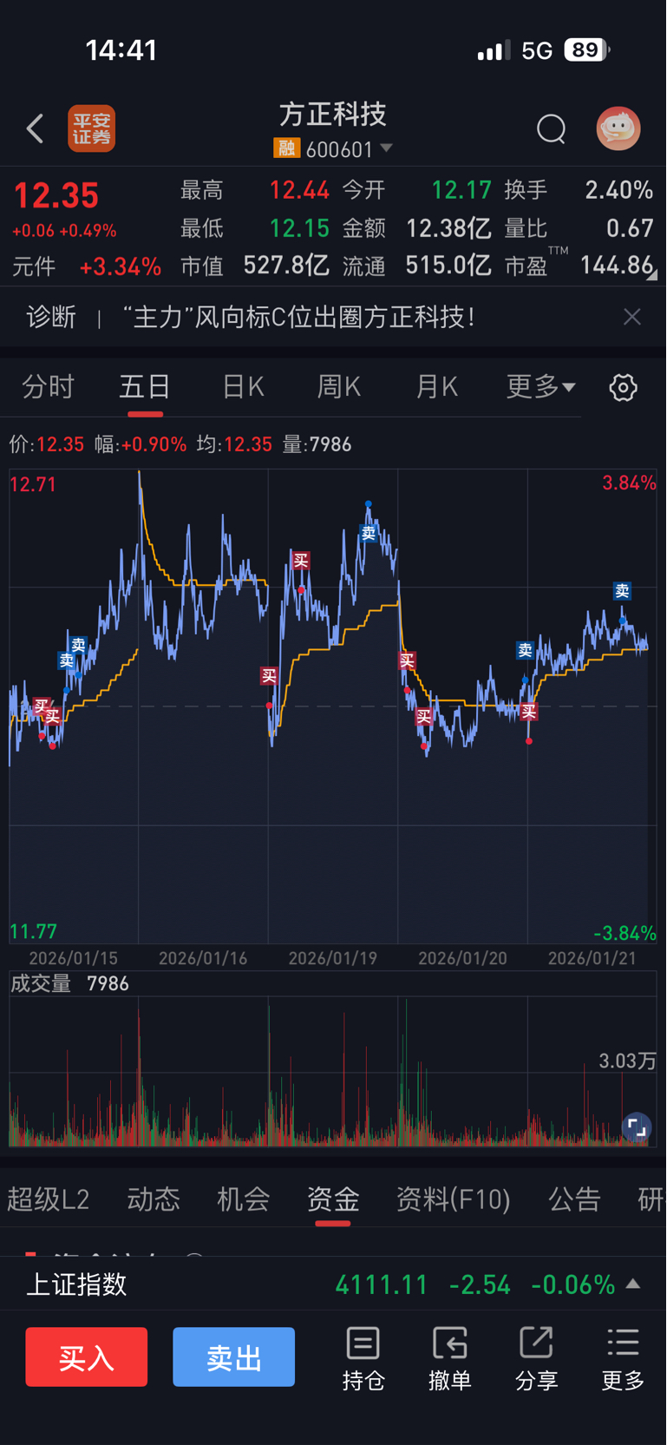
Task: Tap the 最高 value 12.44
Action: [x=298, y=190]
